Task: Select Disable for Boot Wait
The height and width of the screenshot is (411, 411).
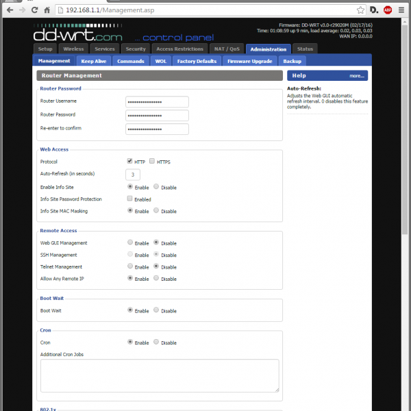Action: click(x=156, y=310)
